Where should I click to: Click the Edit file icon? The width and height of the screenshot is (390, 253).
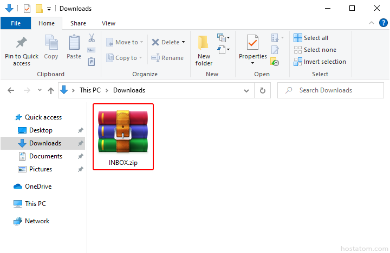(x=275, y=50)
